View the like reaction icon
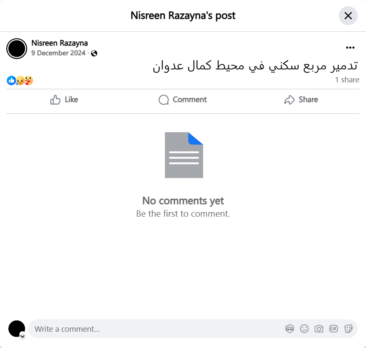Image resolution: width=366 pixels, height=348 pixels. [11, 81]
